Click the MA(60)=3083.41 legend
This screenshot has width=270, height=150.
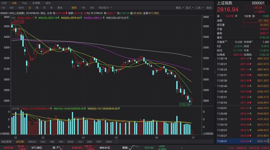click(93, 18)
